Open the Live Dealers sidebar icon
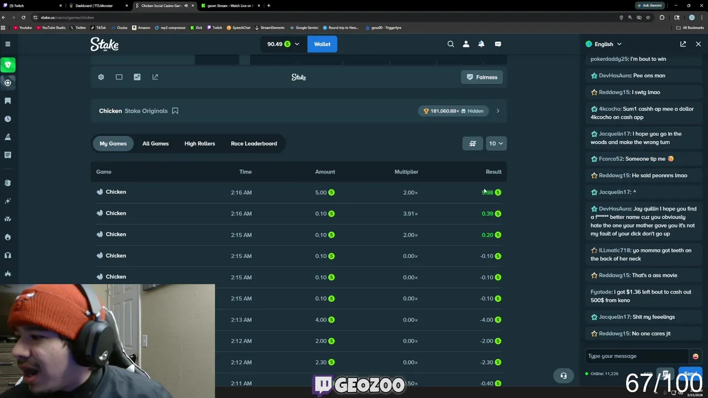The image size is (708, 398). click(x=8, y=255)
